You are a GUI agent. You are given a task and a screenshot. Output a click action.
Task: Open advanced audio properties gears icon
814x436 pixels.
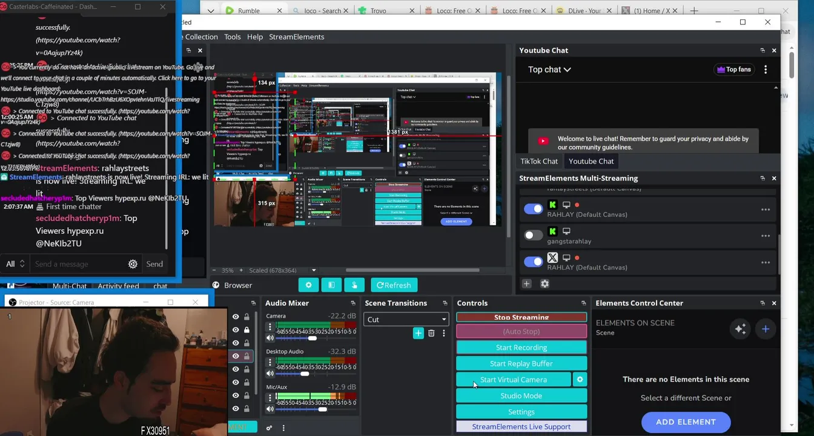(x=269, y=428)
